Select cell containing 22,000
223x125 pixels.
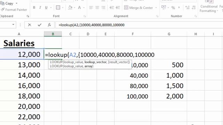coord(22,117)
